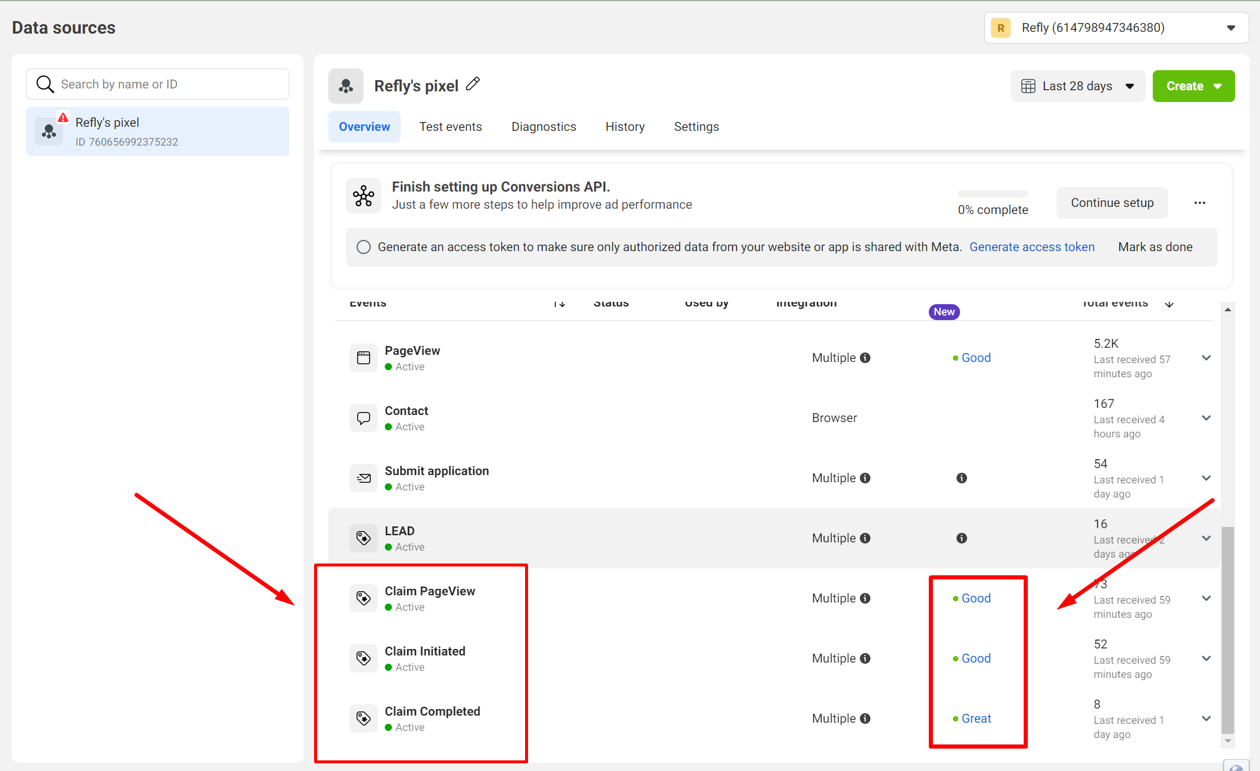Click the pencil icon to rename Refly's pixel
The image size is (1260, 771).
coord(473,84)
